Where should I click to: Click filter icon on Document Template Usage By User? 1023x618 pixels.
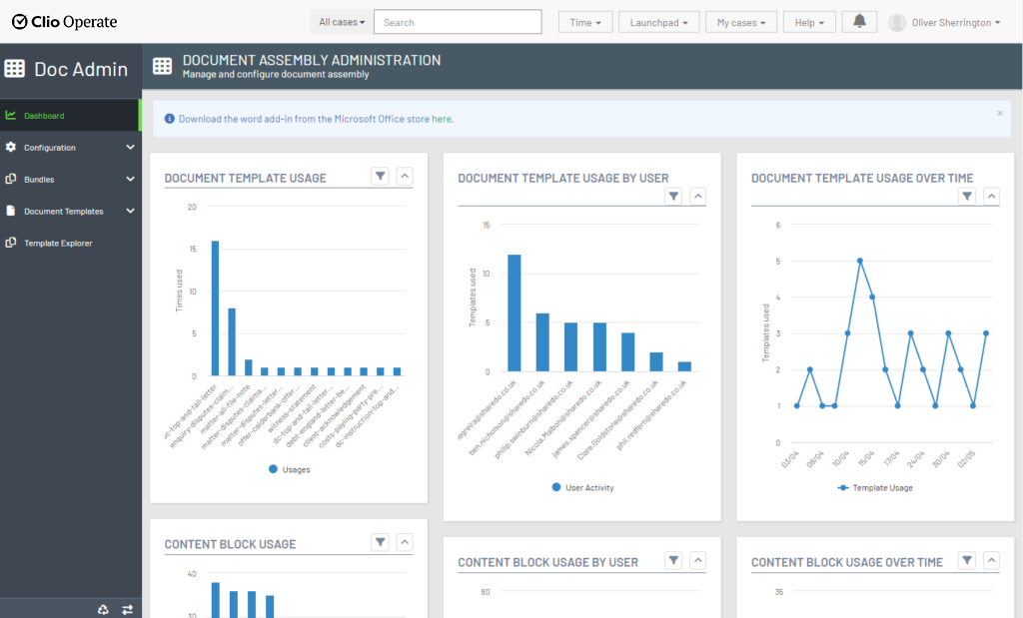click(673, 197)
